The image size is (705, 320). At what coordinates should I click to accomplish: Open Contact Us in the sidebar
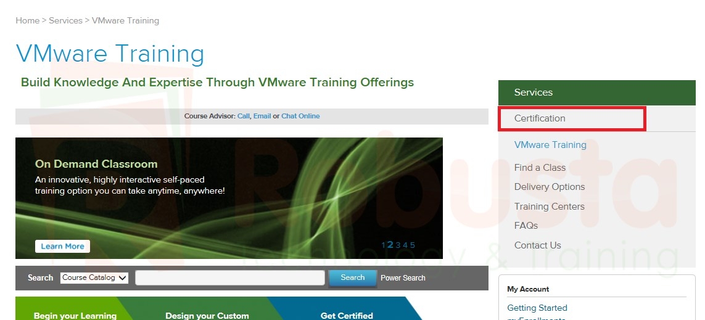coord(538,245)
